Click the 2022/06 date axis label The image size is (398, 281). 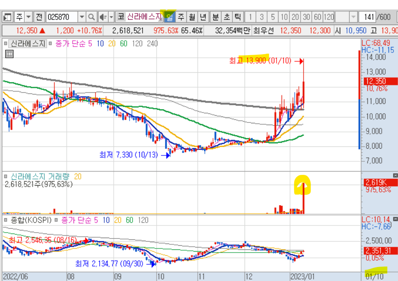pos(15,276)
